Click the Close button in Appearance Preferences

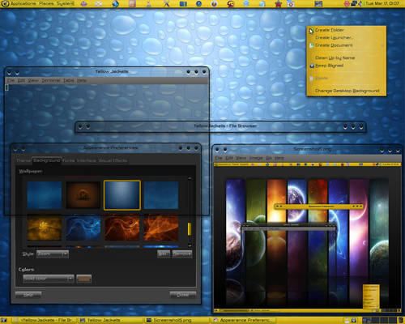(183, 295)
